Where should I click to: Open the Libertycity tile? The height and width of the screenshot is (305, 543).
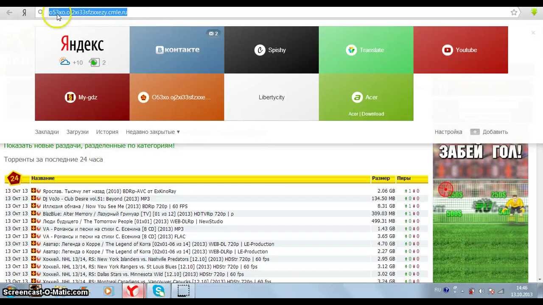coord(271,97)
